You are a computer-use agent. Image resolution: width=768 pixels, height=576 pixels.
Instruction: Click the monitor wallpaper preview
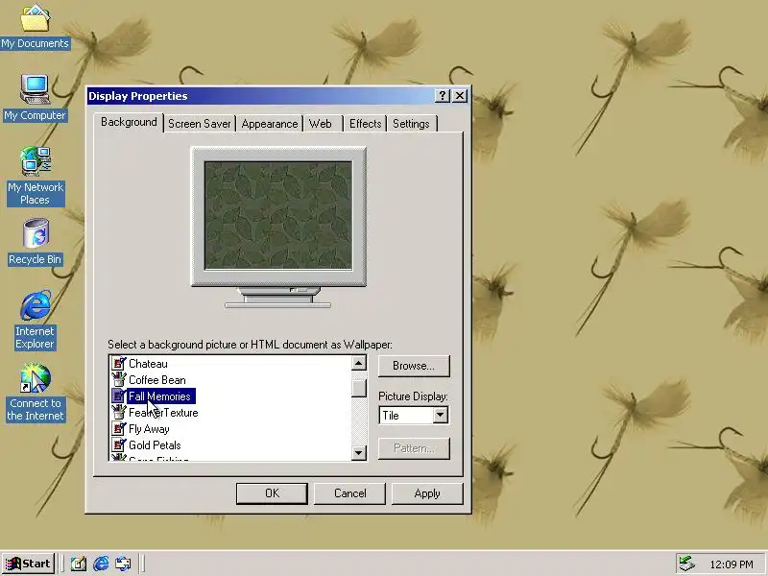[278, 215]
